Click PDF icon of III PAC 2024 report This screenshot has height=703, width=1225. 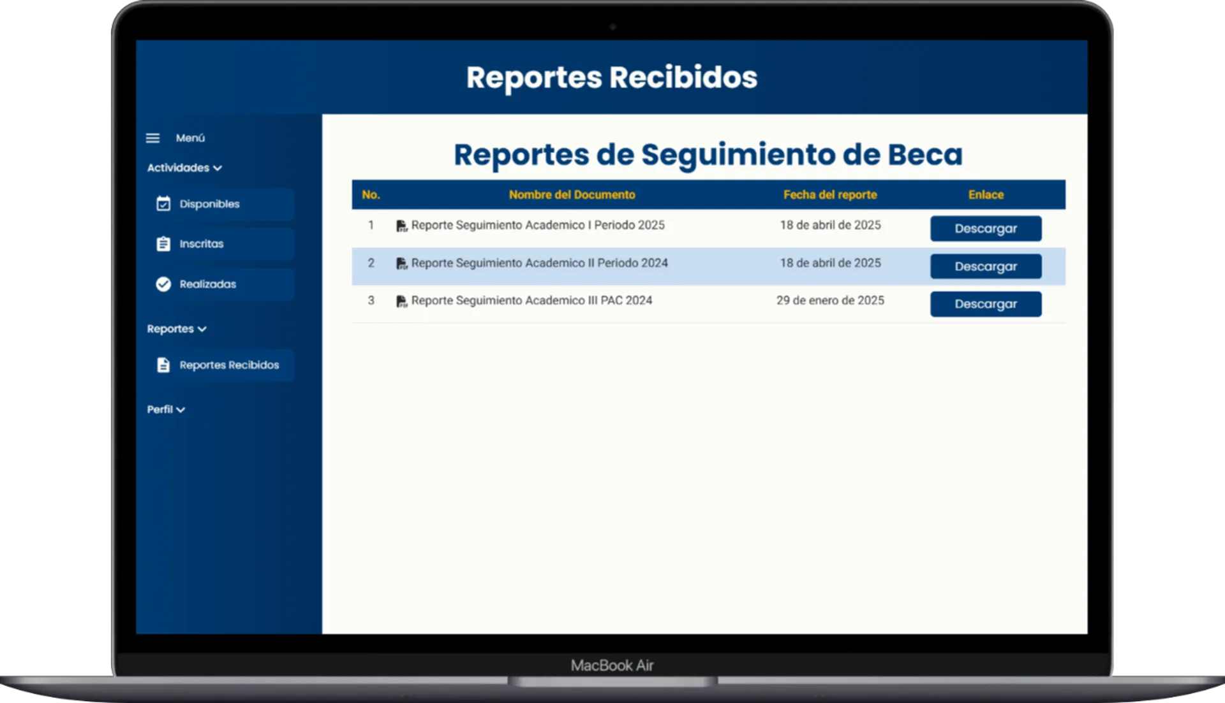(401, 301)
